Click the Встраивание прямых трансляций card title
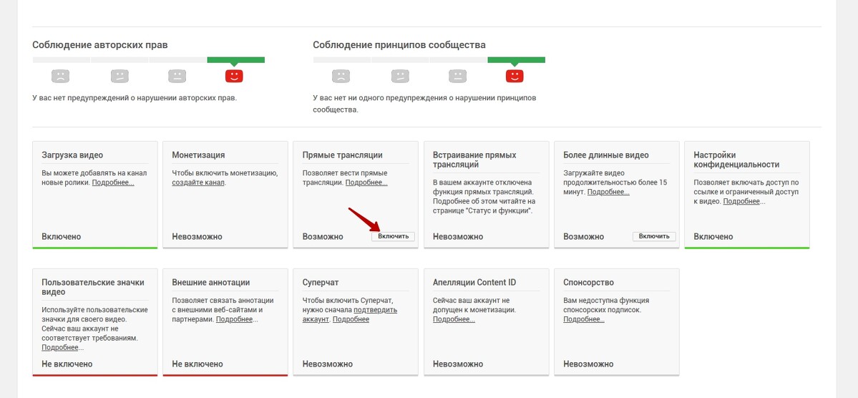858x398 pixels. click(474, 160)
